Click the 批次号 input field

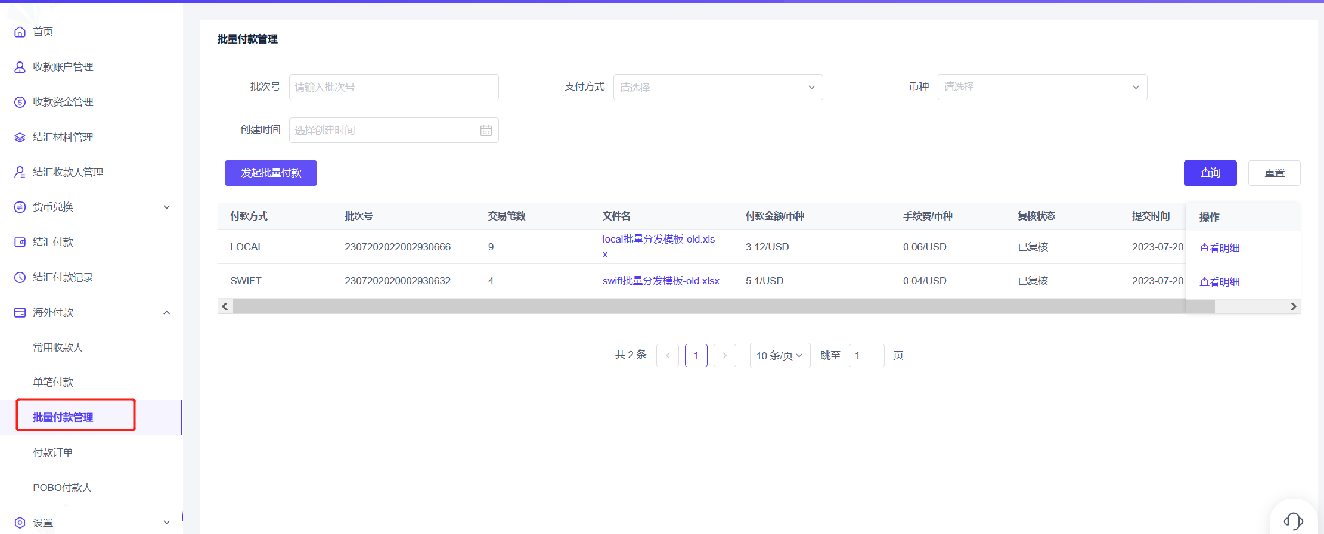(393, 88)
